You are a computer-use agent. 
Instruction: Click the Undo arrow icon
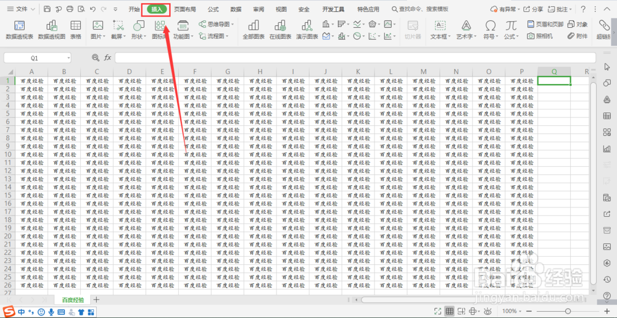tap(93, 9)
